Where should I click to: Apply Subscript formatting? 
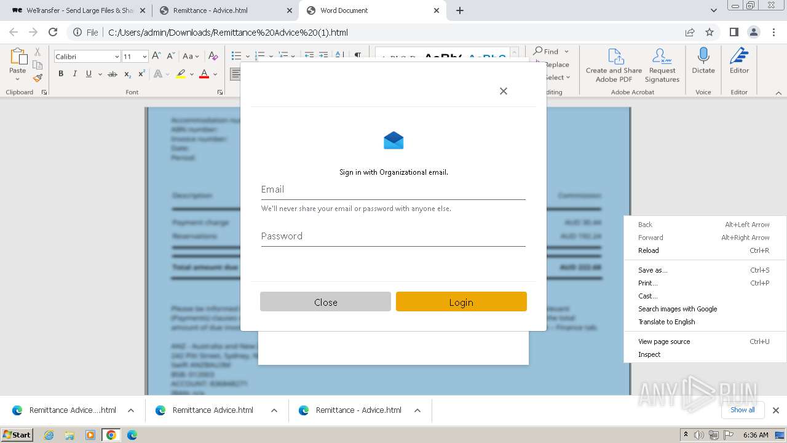click(127, 74)
